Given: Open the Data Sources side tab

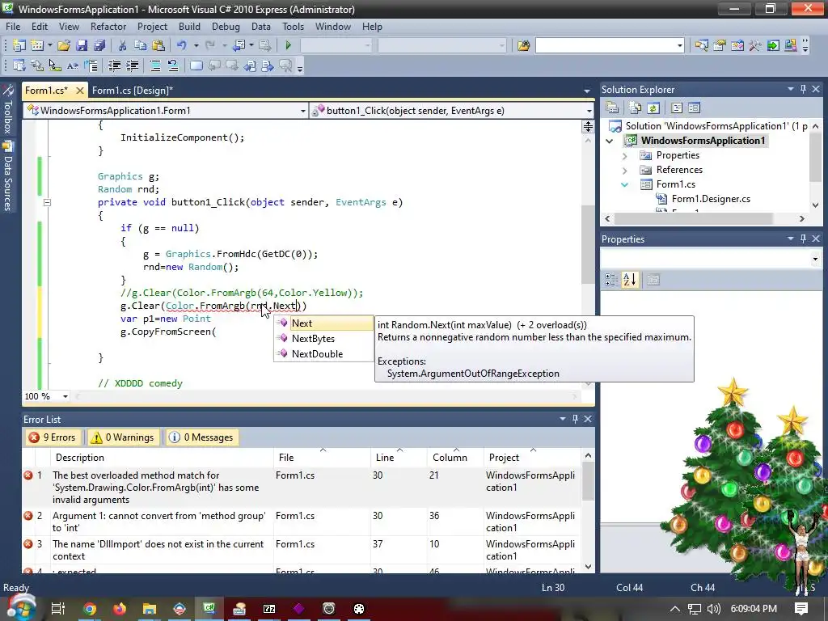Looking at the screenshot, I should coord(8,176).
